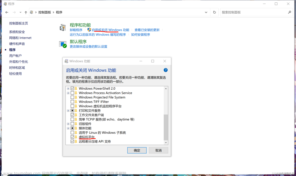Expand the 旧版组件 node

(68, 124)
